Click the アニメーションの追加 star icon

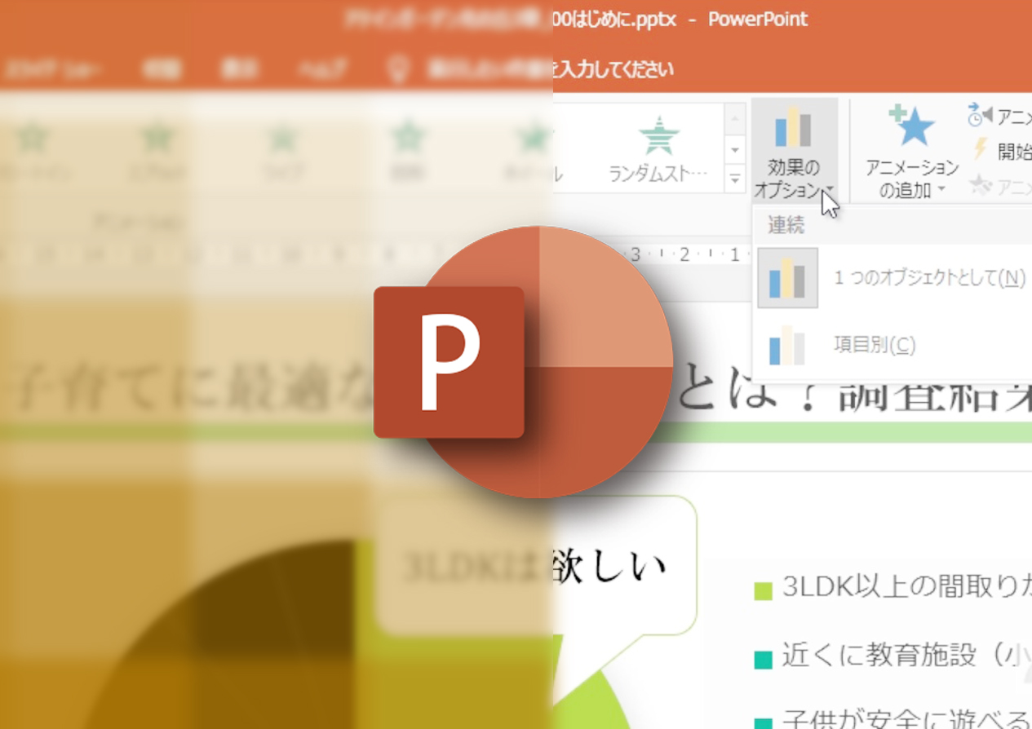[911, 127]
